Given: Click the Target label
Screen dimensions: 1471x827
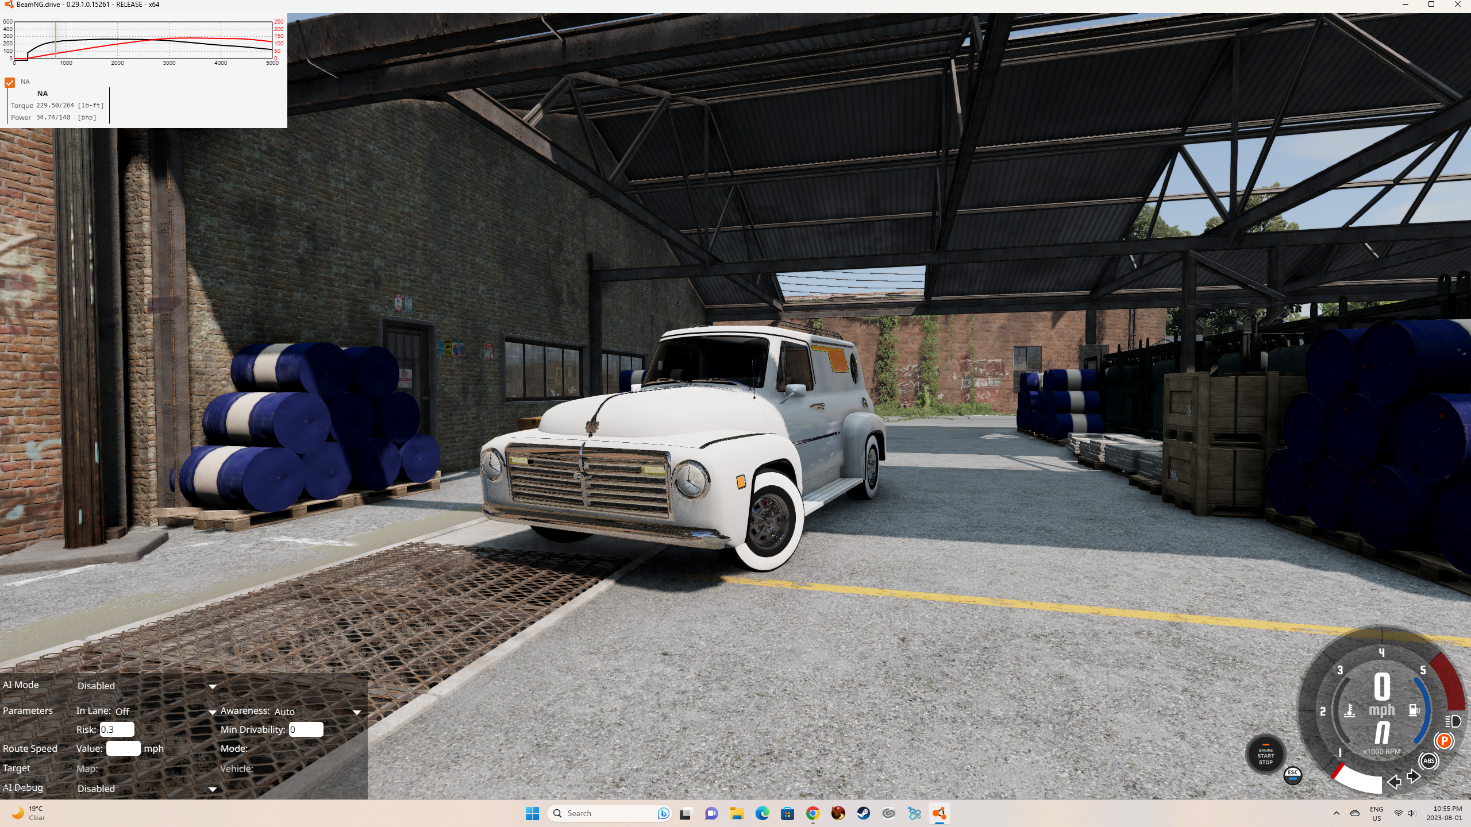Looking at the screenshot, I should click(17, 768).
